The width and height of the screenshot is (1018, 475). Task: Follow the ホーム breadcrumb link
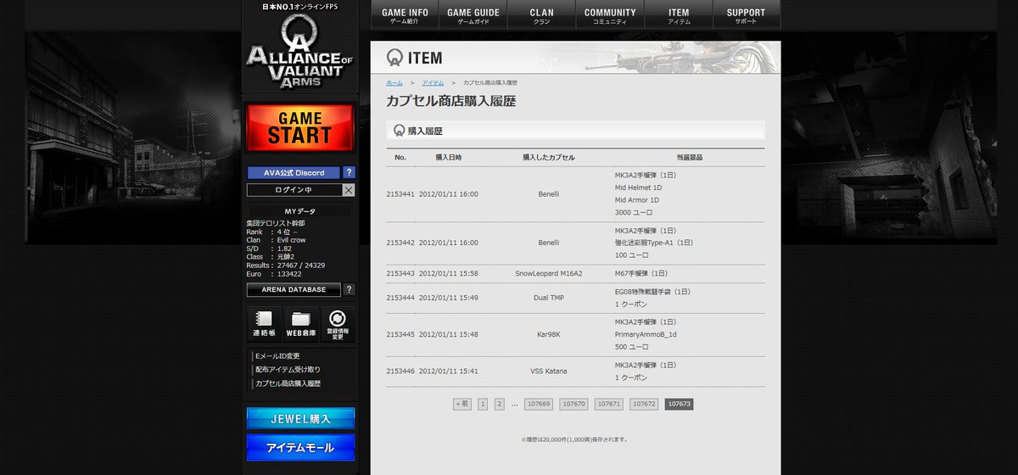click(394, 82)
